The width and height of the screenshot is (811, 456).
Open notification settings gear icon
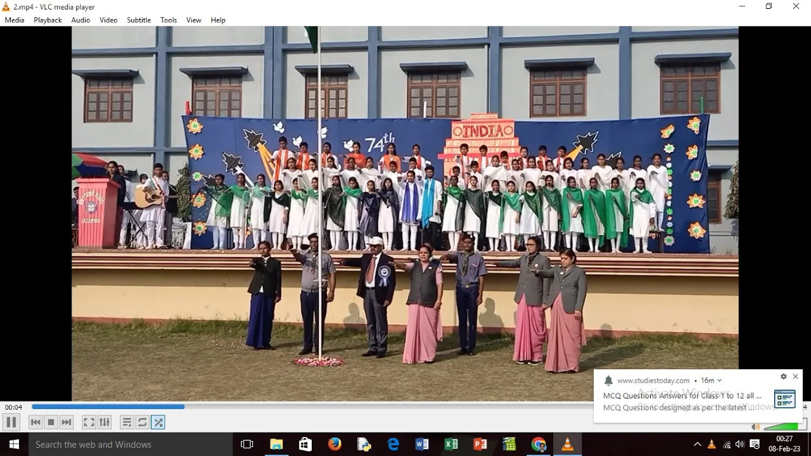[x=784, y=377]
